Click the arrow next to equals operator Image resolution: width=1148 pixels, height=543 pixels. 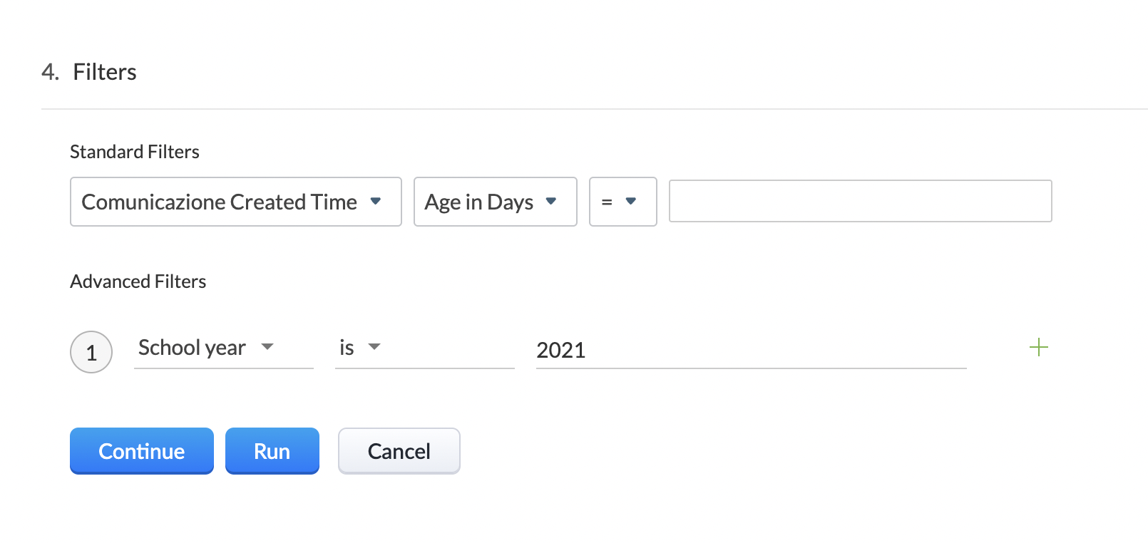coord(630,202)
